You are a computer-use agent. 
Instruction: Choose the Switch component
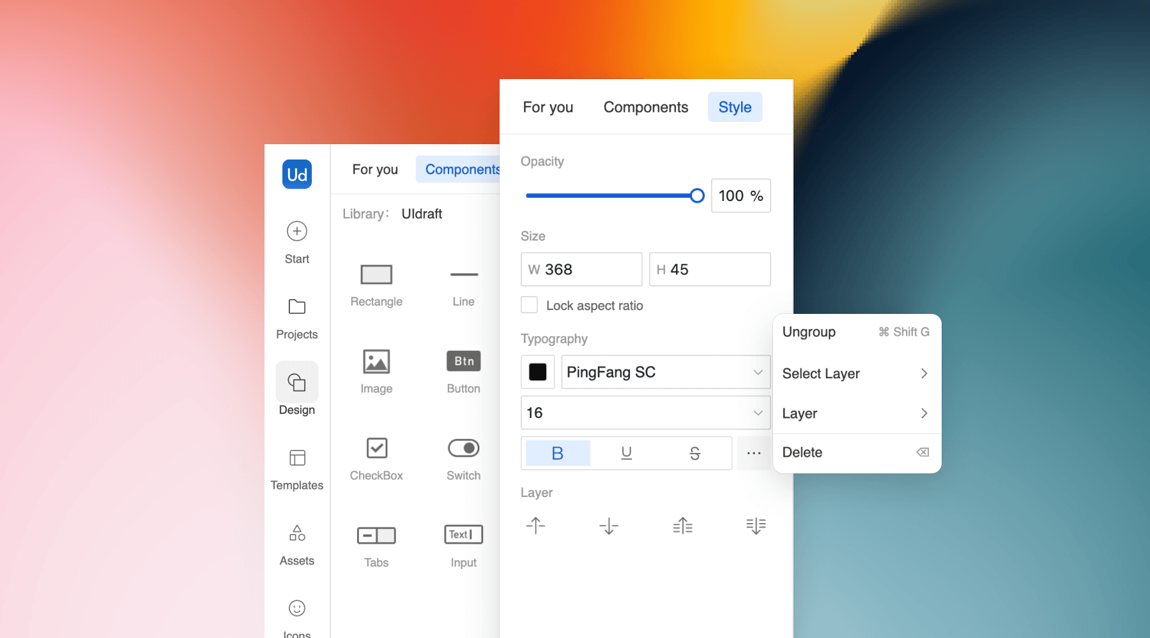(x=463, y=449)
